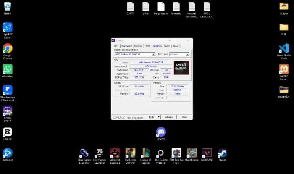
Task: Click the GPU Name field AMD Radeon RX 9060 XT
Action: click(151, 63)
